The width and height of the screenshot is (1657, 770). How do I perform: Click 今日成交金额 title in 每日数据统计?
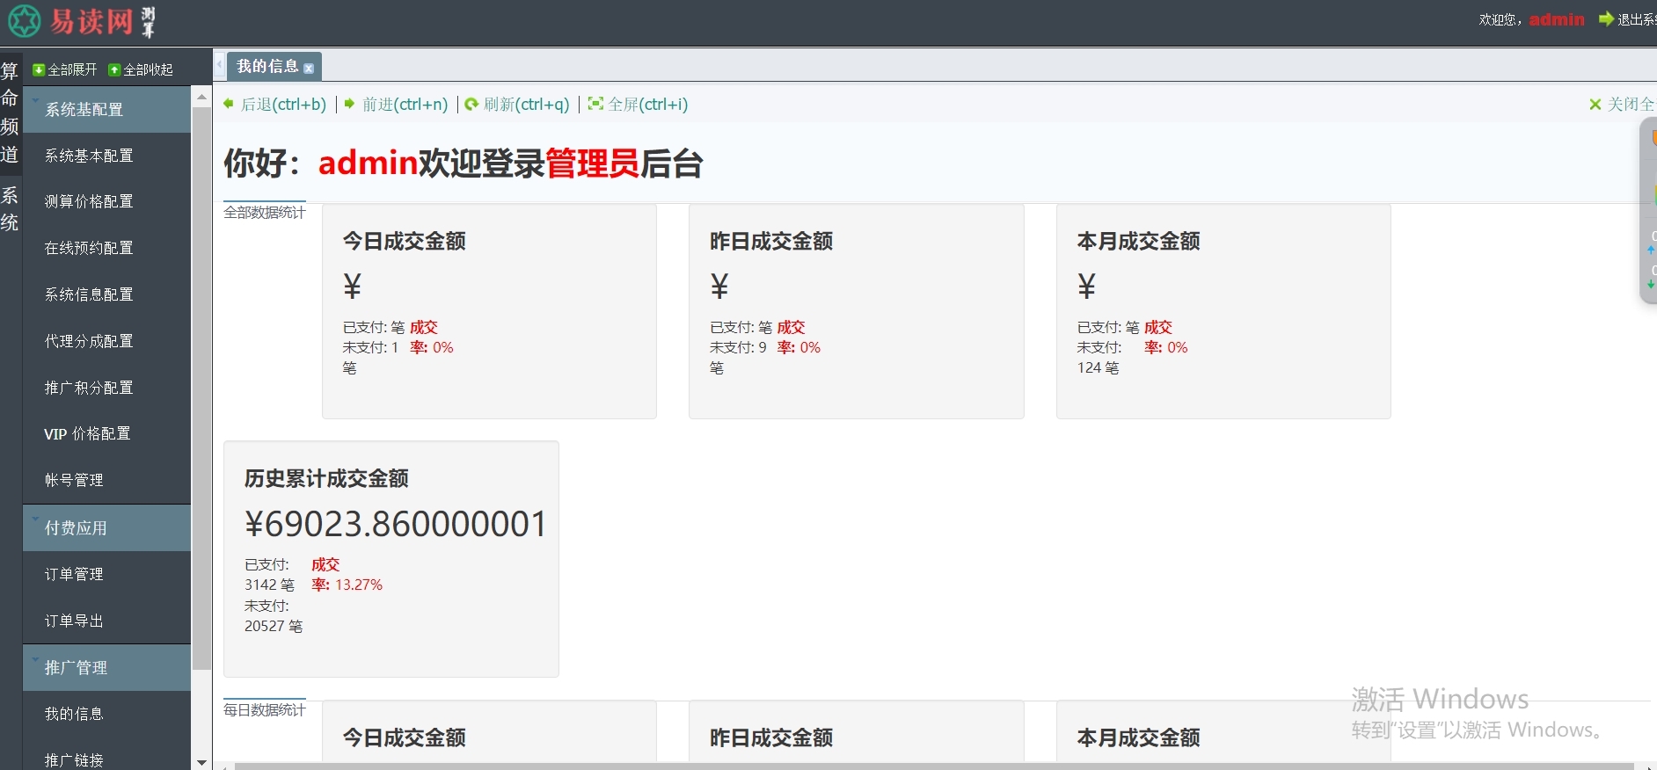click(x=405, y=737)
